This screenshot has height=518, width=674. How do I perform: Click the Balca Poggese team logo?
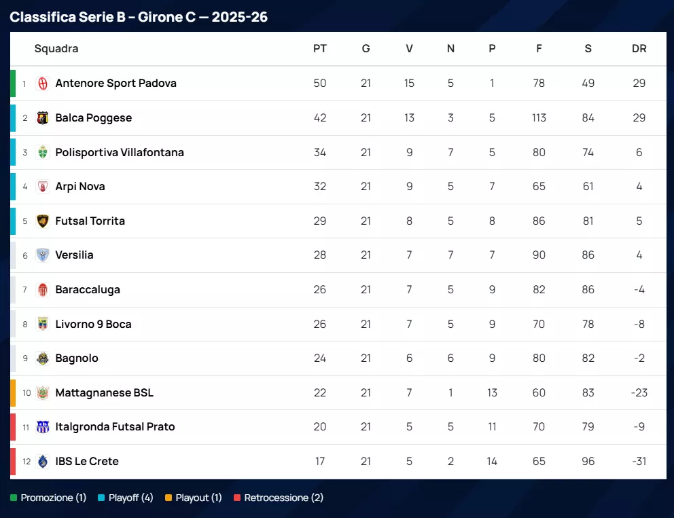tap(43, 118)
